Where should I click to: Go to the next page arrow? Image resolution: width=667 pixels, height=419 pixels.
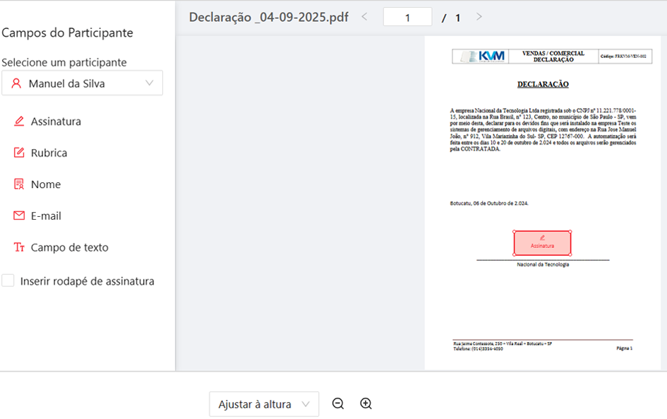[479, 17]
